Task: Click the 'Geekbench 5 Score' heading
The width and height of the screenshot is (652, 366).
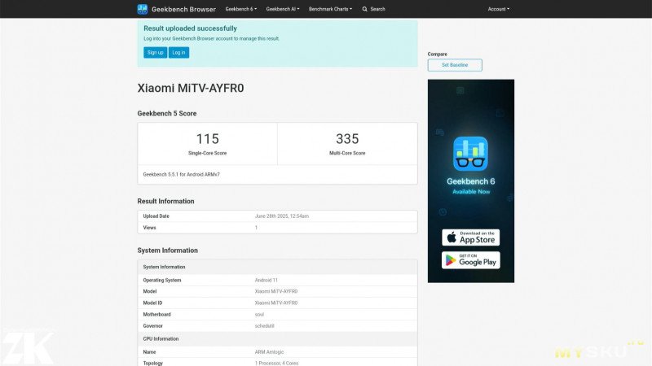Action: pyautogui.click(x=167, y=113)
